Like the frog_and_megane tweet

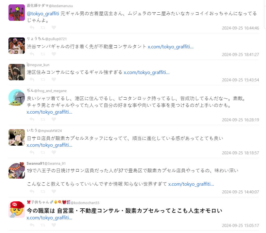click(x=54, y=119)
